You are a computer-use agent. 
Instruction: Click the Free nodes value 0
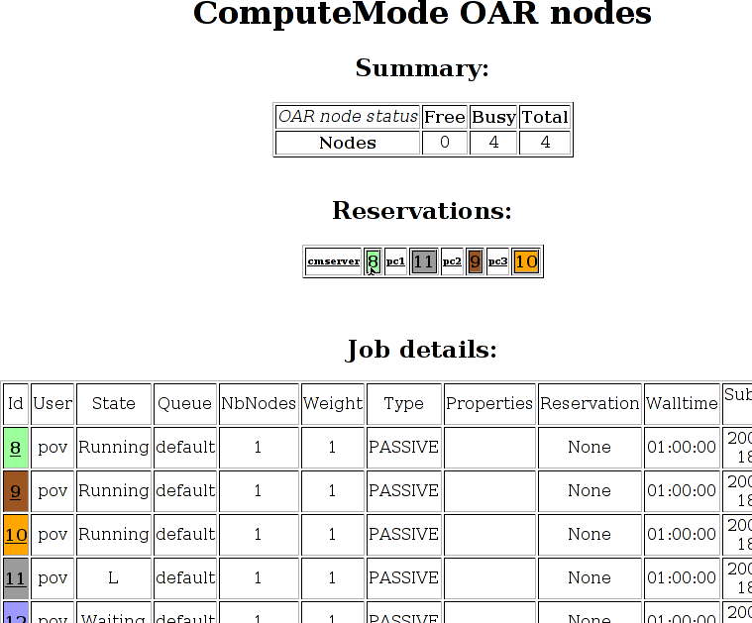(445, 143)
